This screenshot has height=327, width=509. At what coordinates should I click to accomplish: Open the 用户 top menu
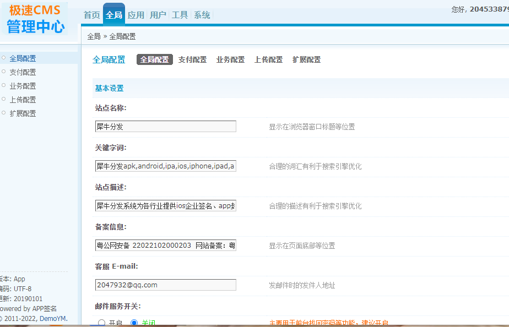[x=158, y=15]
